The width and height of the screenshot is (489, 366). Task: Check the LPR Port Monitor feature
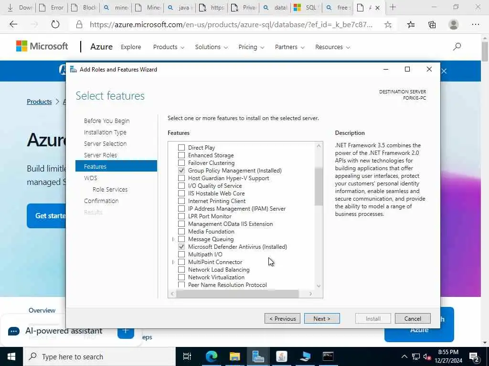[181, 216]
